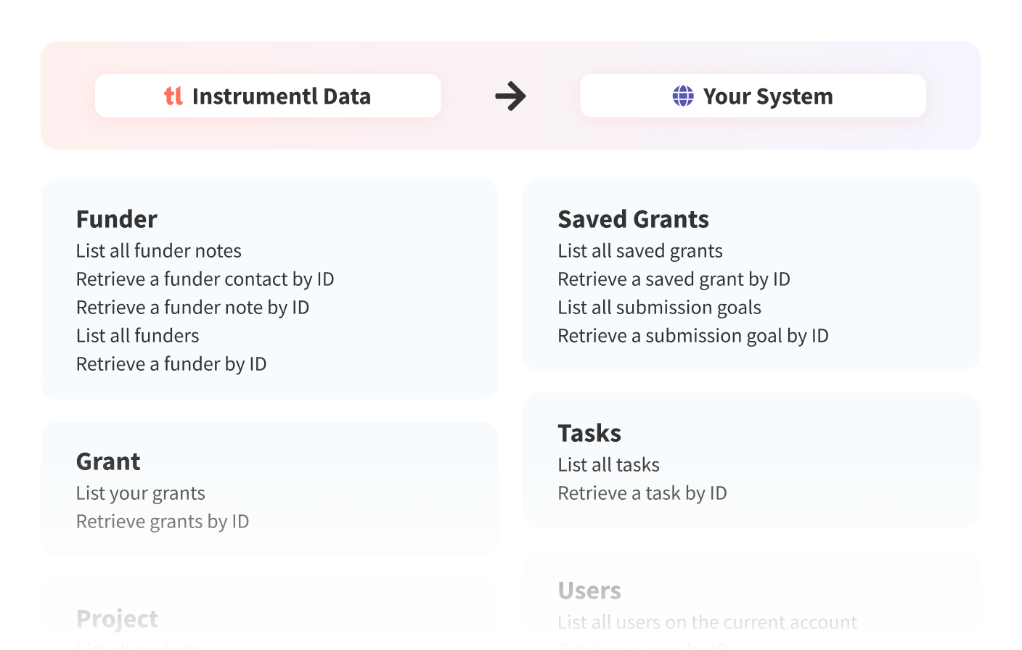The image size is (1022, 650).
Task: Open the List all tasks entry
Action: 609,465
